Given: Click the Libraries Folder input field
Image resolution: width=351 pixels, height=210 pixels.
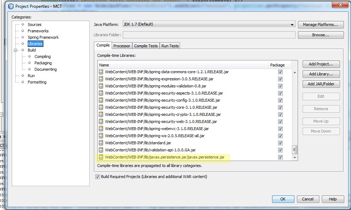Looking at the screenshot, I should tap(209, 35).
